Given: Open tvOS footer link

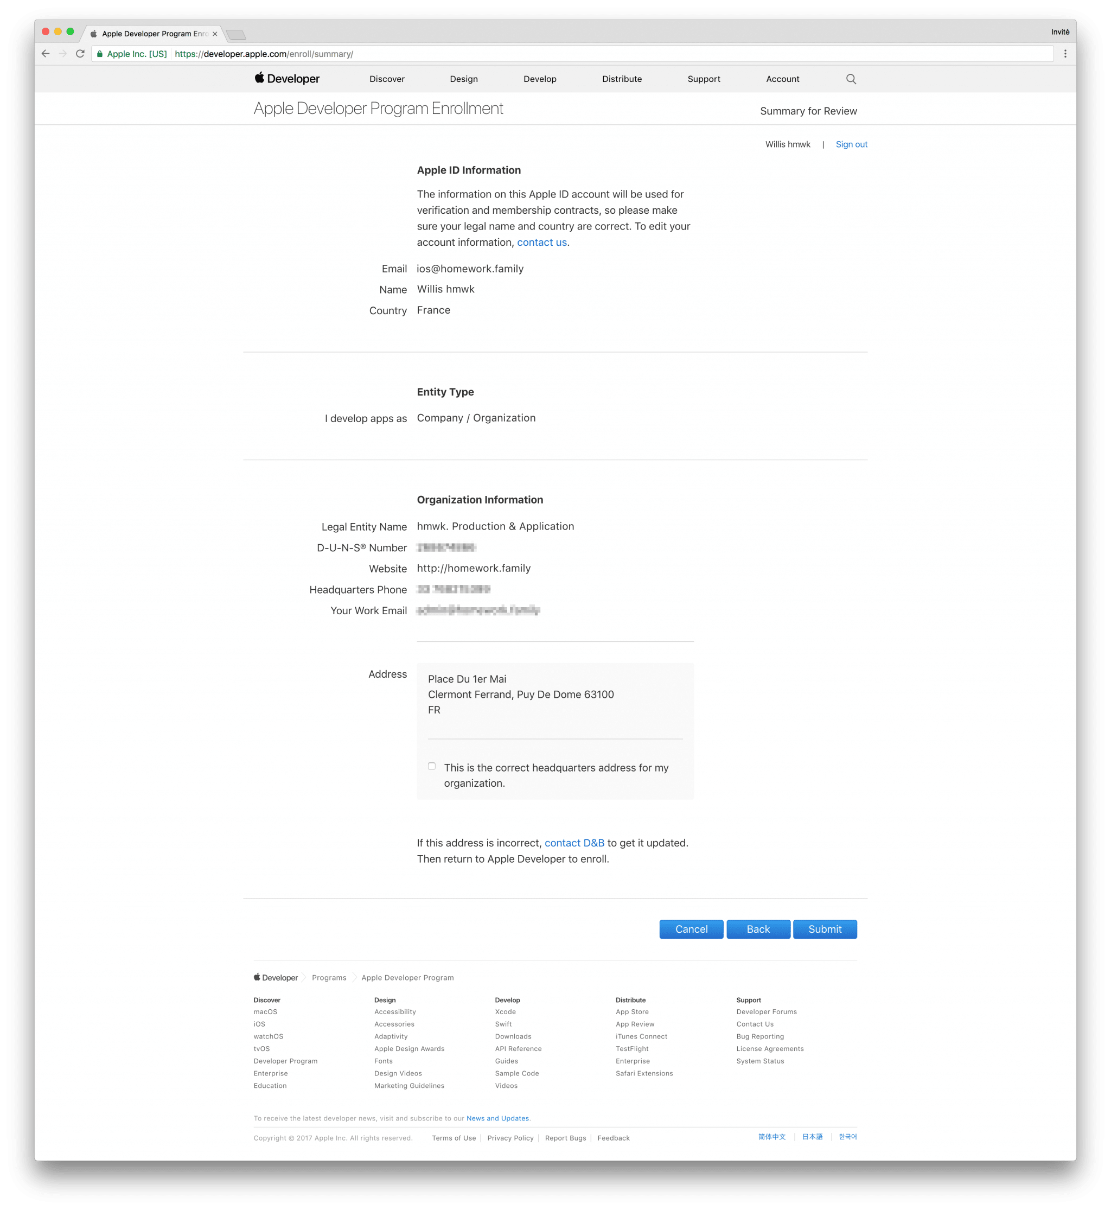Looking at the screenshot, I should tap(261, 1049).
